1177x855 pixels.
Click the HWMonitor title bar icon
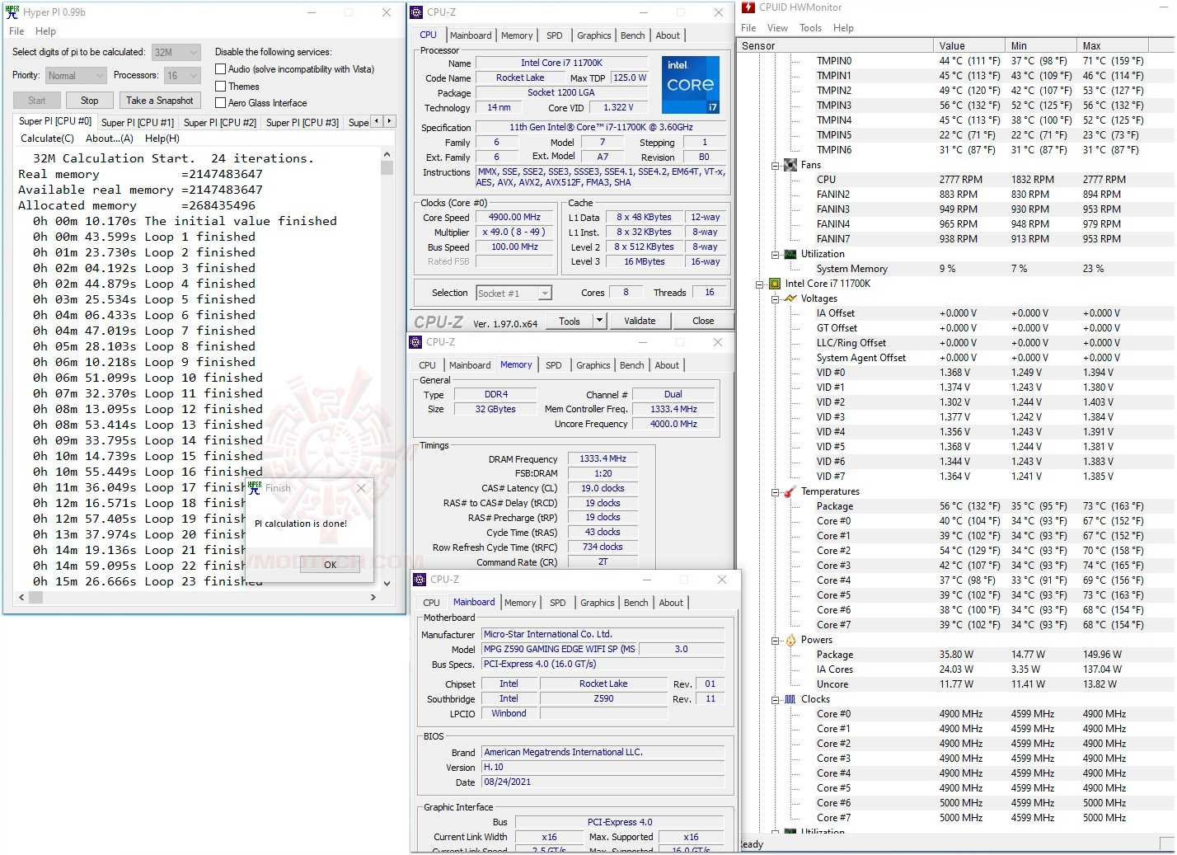click(x=748, y=7)
